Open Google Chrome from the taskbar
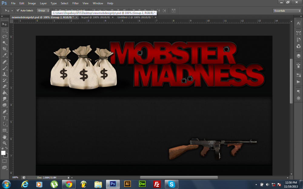 pos(69,184)
